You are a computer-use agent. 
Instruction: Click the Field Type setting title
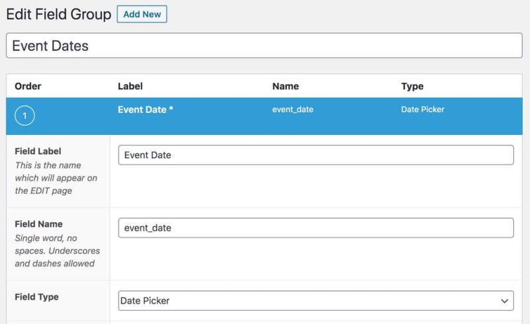36,297
